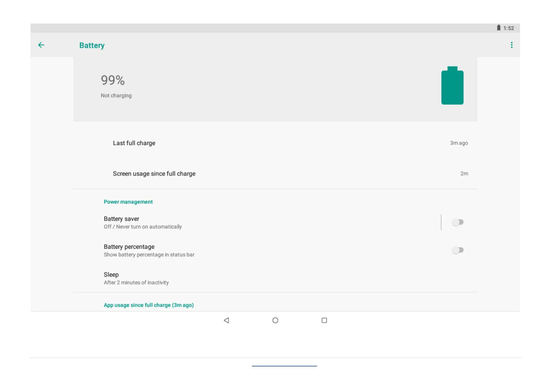551x389 pixels.
Task: Open the Sleep timeout setting
Action: (136, 278)
